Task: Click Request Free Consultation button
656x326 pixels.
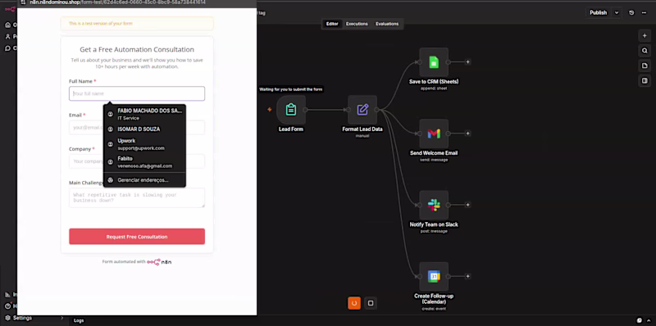Action: [137, 237]
